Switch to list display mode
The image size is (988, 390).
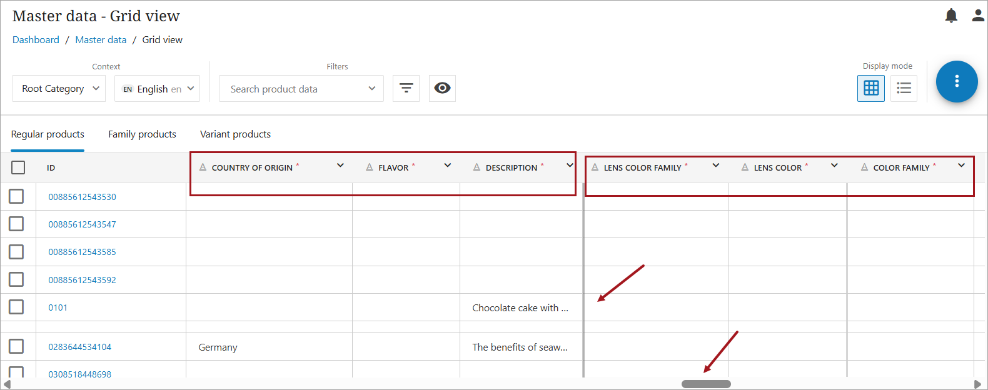[904, 88]
